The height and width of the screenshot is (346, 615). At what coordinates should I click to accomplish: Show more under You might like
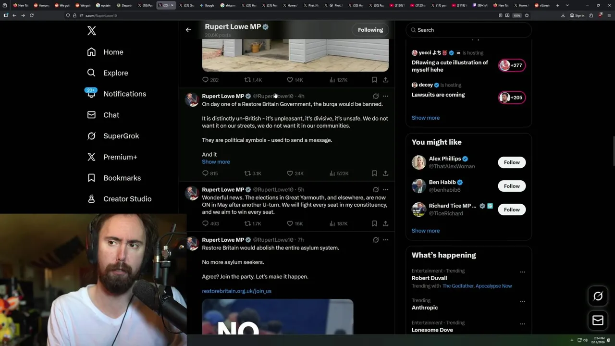425,231
